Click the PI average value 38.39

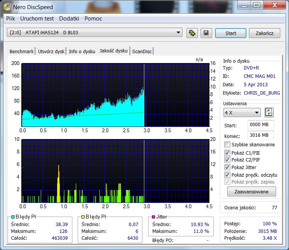[62, 225]
